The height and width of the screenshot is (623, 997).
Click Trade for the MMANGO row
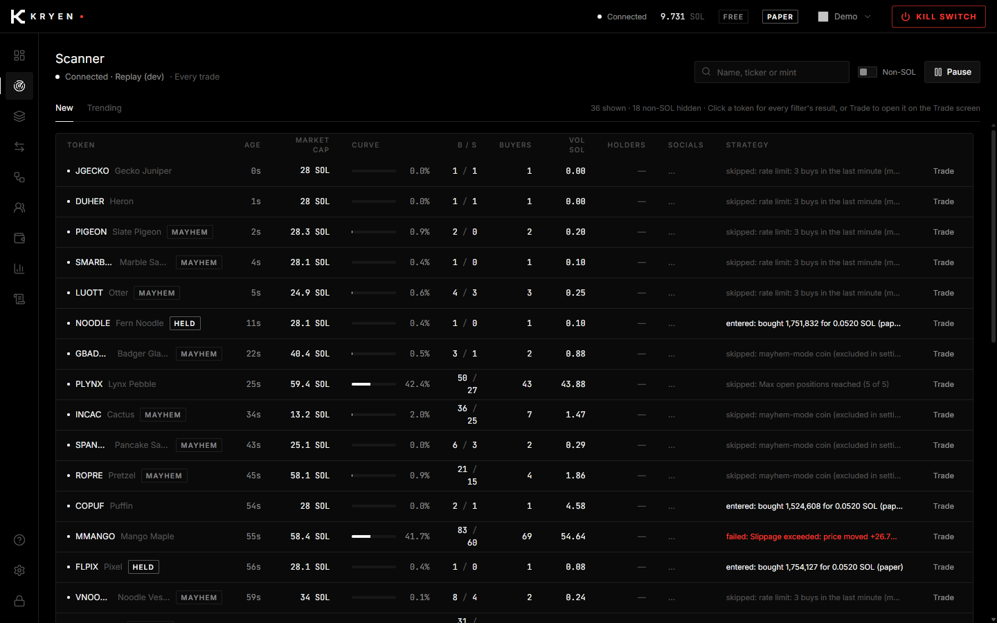943,536
